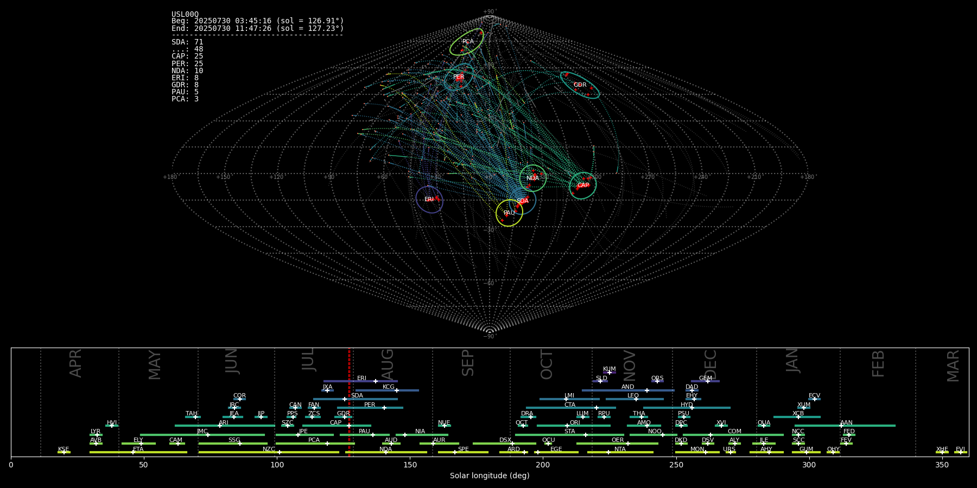
Task: Click the STA shower bar in timeline
Action: pos(569,435)
